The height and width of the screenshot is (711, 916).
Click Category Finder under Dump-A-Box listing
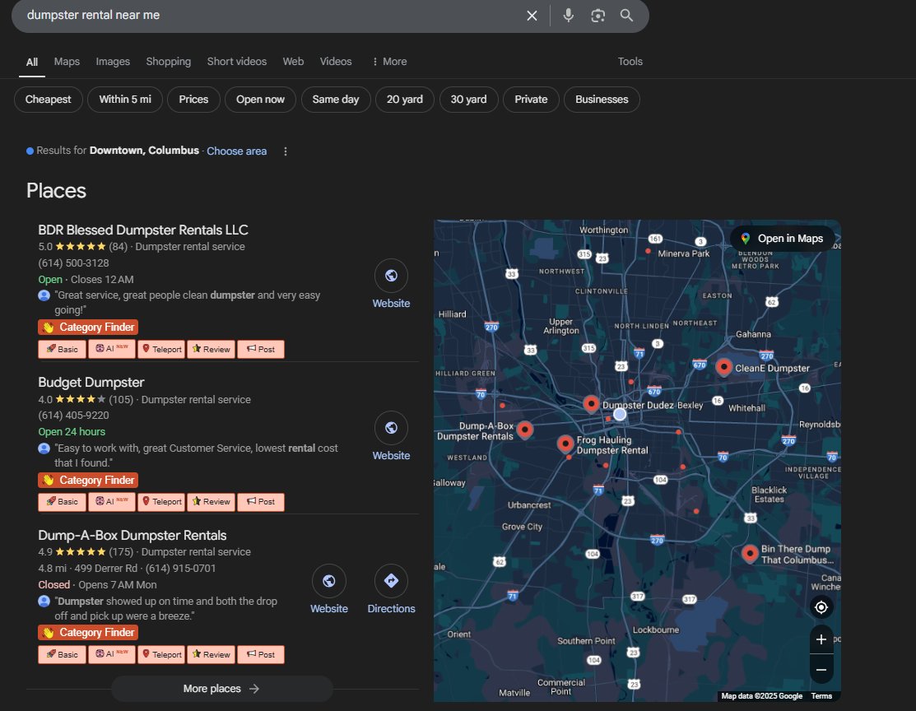click(88, 633)
